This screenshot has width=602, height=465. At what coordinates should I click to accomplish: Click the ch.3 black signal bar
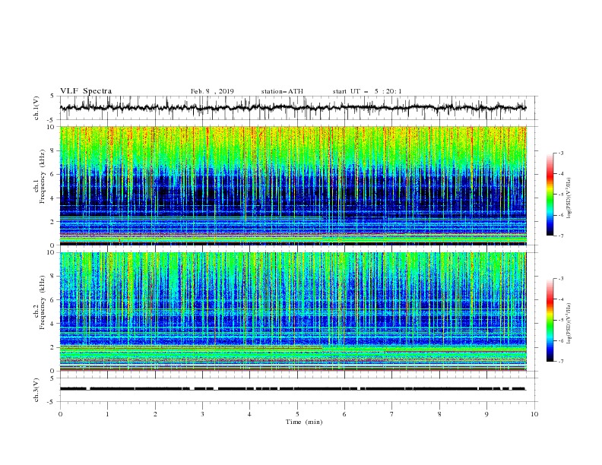(x=293, y=389)
